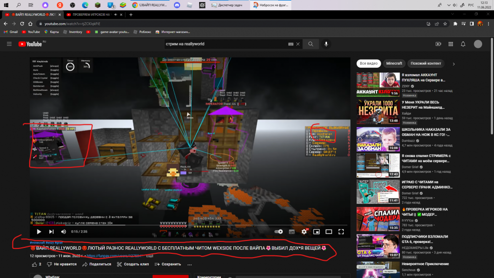Screen dimensions: 494x278
Task: Start voice search with the microphone
Action: tap(326, 44)
